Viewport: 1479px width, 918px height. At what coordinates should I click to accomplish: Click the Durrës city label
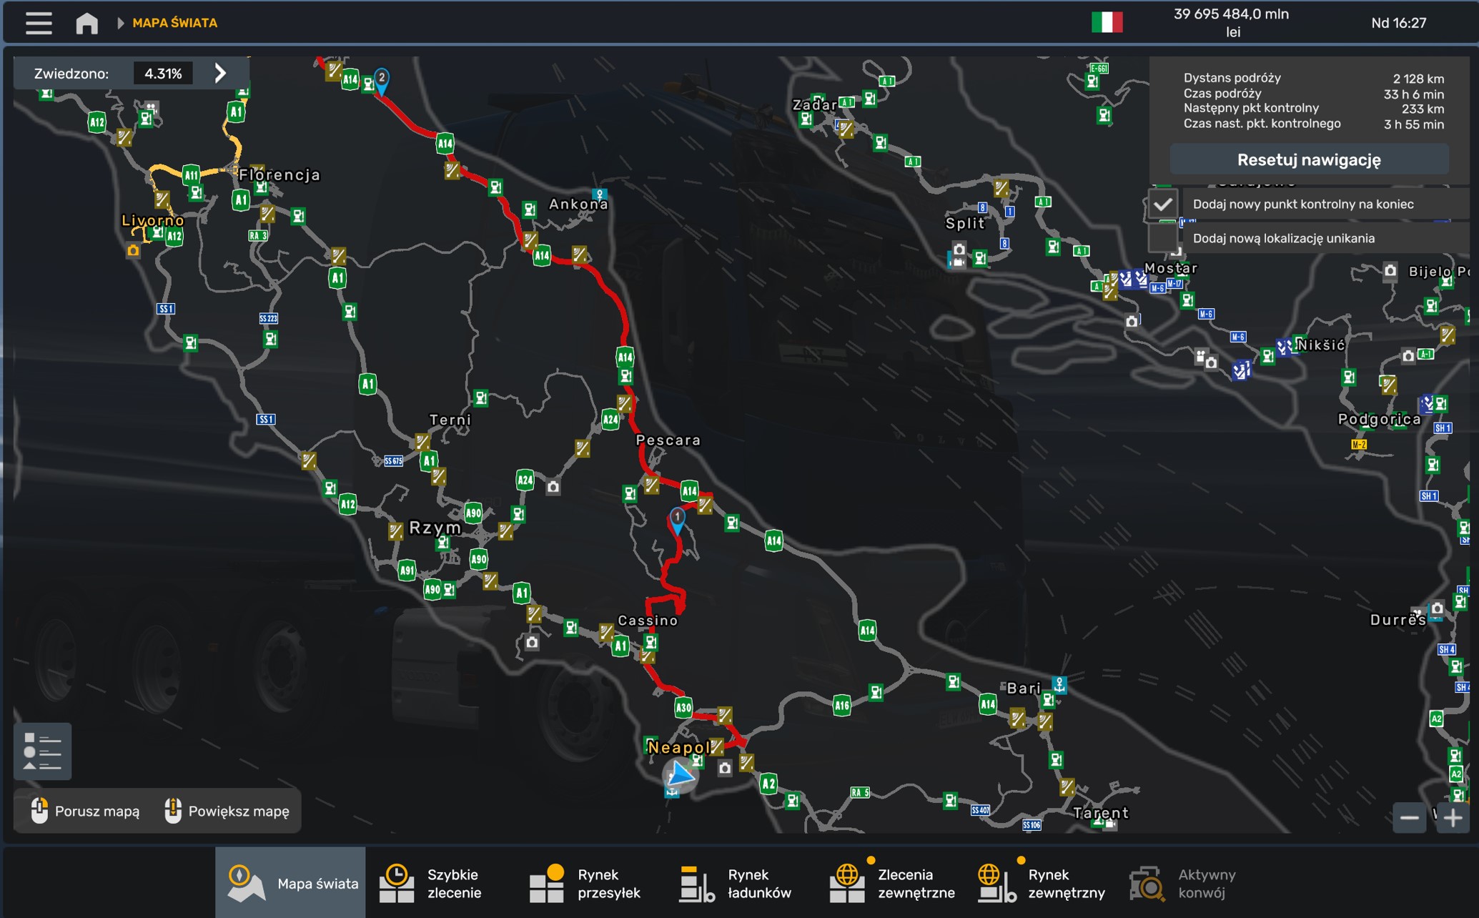click(x=1398, y=620)
